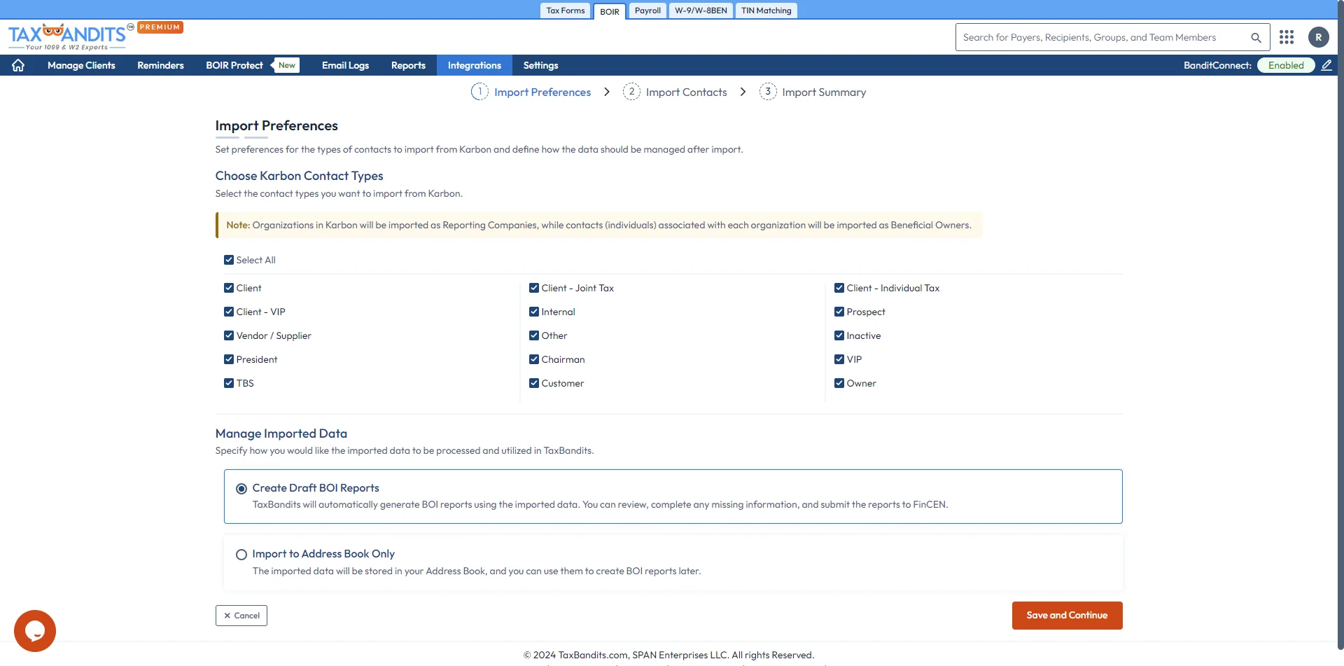
Task: Toggle the President checkbox
Action: click(x=229, y=359)
